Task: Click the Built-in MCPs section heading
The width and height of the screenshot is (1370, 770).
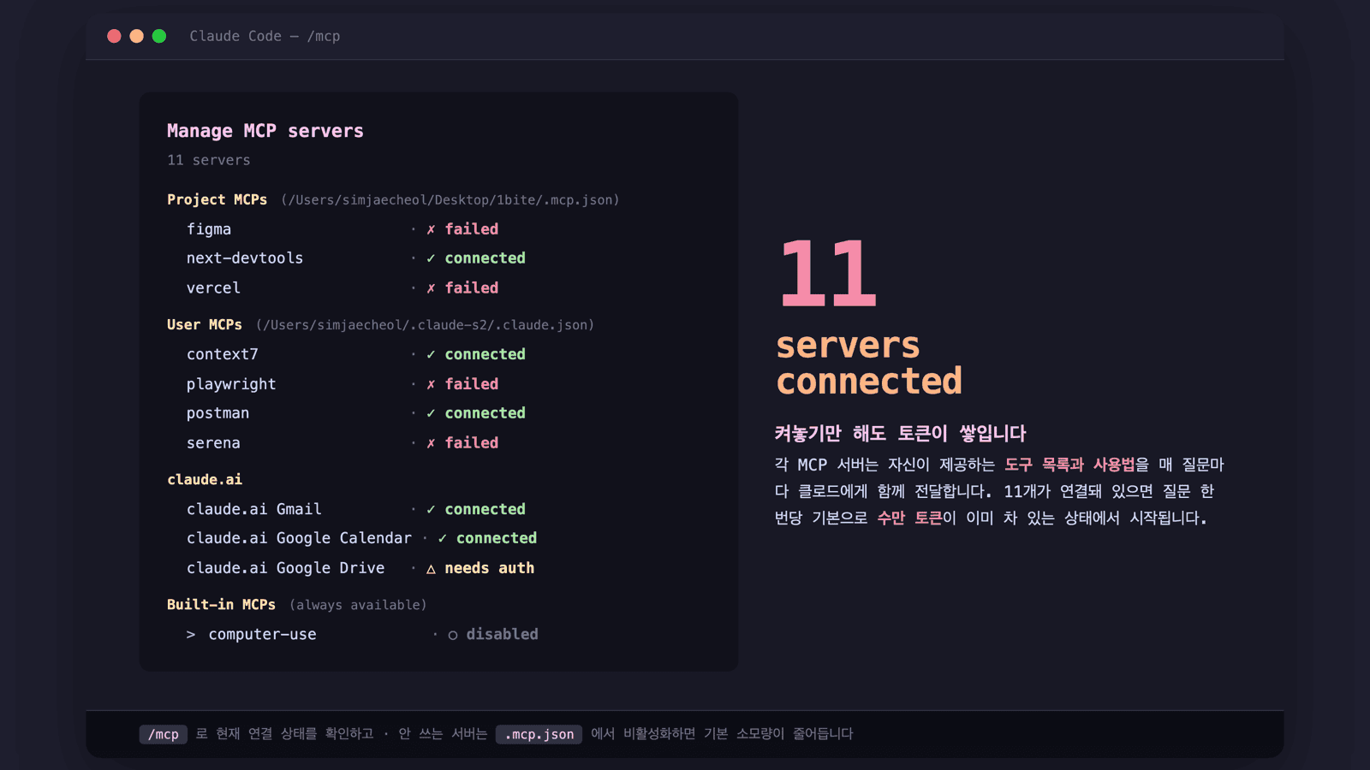Action: 221,605
